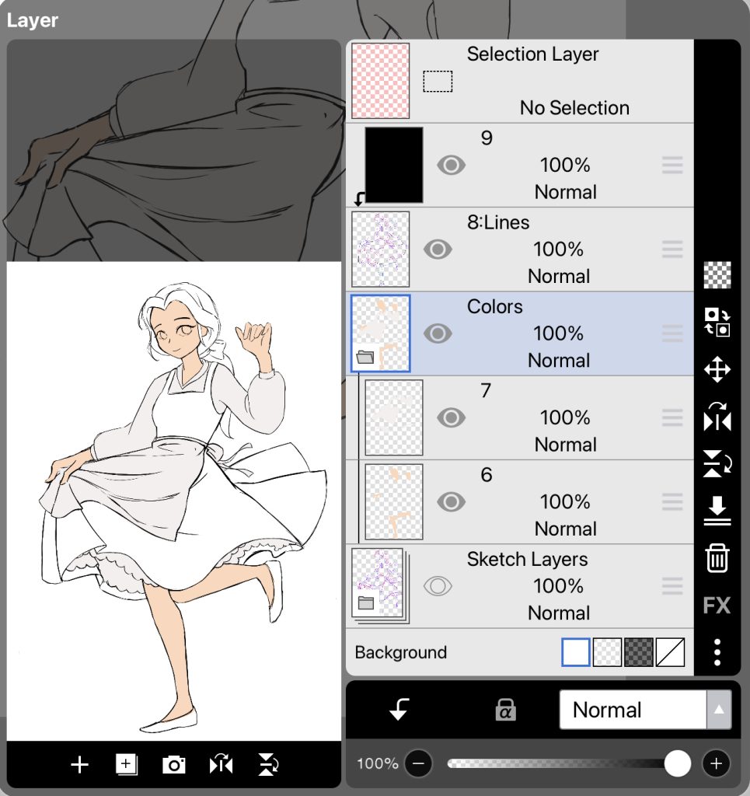Toggle visibility of layer 9
Image resolution: width=750 pixels, height=796 pixels.
click(x=451, y=165)
